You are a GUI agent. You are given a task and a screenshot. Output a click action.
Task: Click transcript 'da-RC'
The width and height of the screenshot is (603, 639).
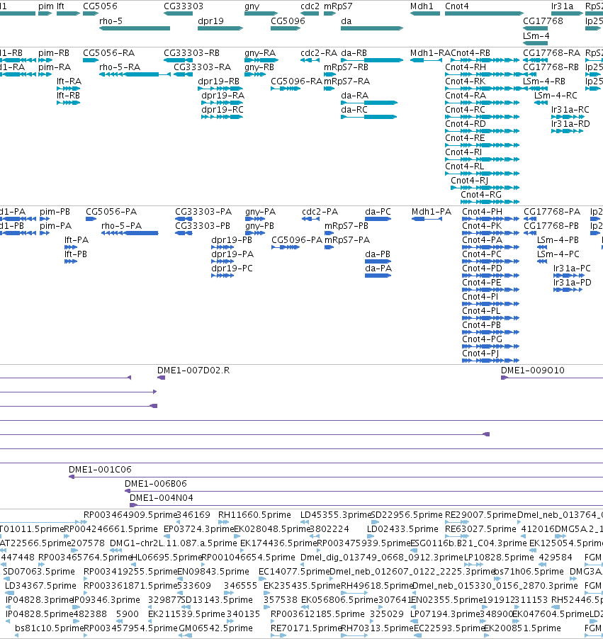[x=354, y=110]
